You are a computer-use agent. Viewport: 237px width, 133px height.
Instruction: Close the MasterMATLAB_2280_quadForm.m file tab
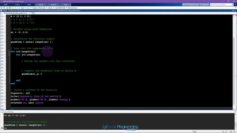click(30, 13)
